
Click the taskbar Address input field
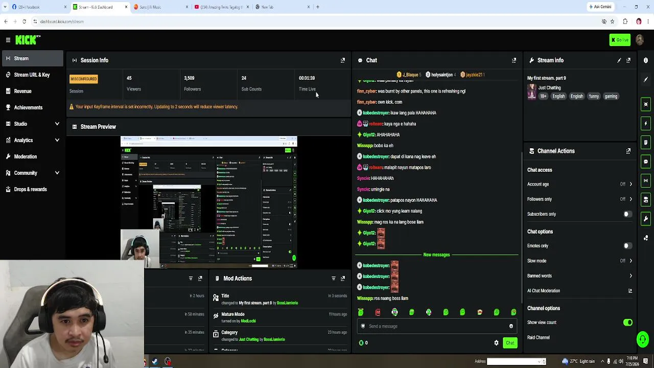click(x=513, y=361)
